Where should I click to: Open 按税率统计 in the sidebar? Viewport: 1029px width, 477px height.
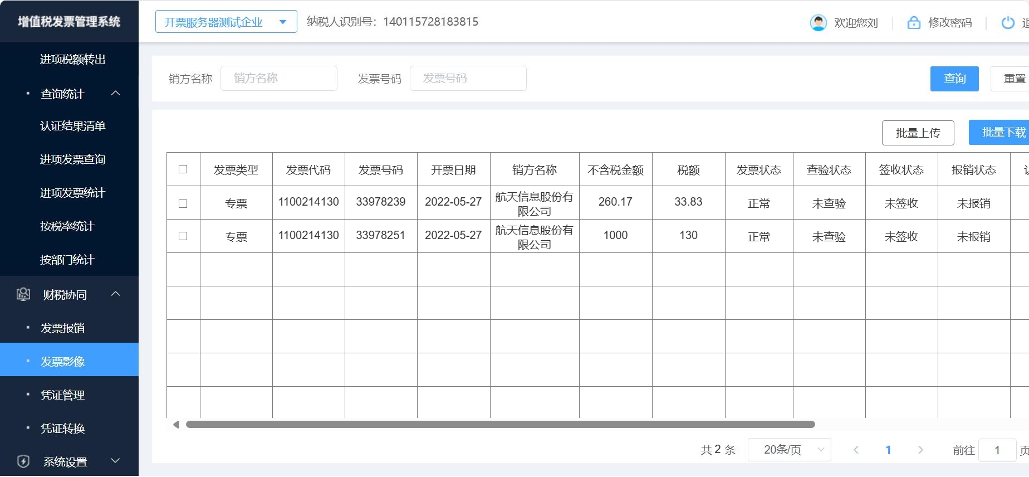[x=67, y=227]
